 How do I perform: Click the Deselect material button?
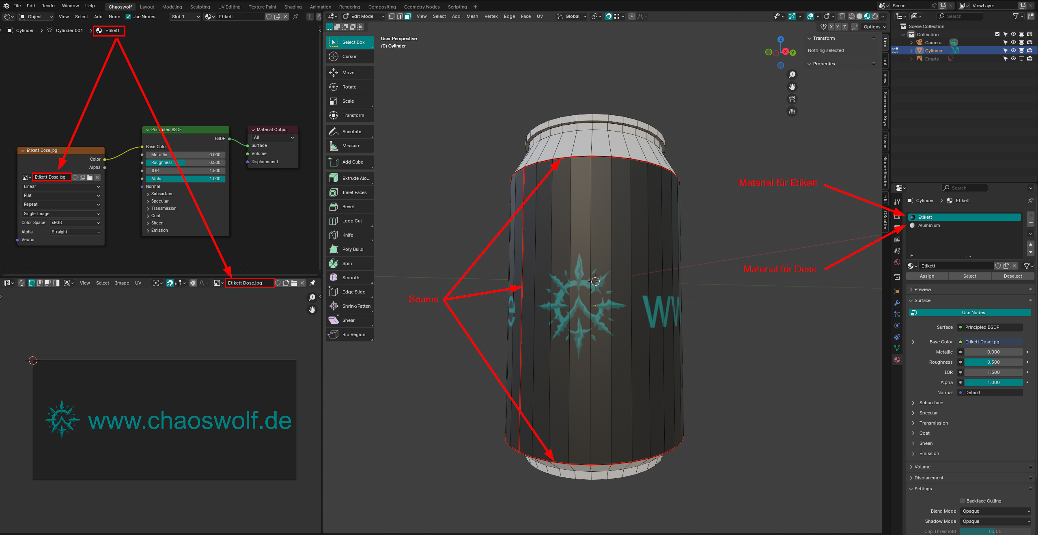click(x=1012, y=276)
